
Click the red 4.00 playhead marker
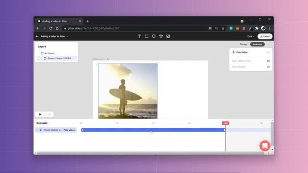226,123
